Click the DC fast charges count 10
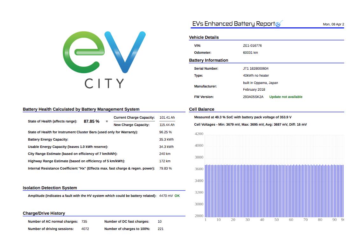The width and height of the screenshot is (355, 251). click(160, 221)
